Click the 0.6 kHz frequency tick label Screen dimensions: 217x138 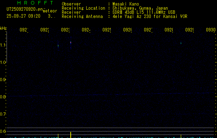click(x=3, y=131)
